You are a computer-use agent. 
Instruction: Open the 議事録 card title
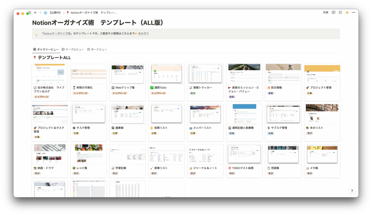click(x=119, y=128)
